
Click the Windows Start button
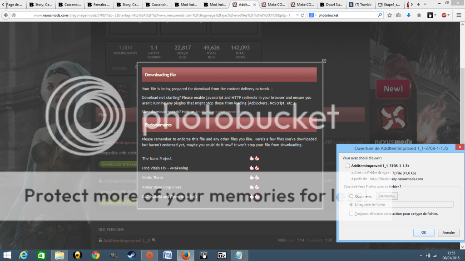click(8, 255)
